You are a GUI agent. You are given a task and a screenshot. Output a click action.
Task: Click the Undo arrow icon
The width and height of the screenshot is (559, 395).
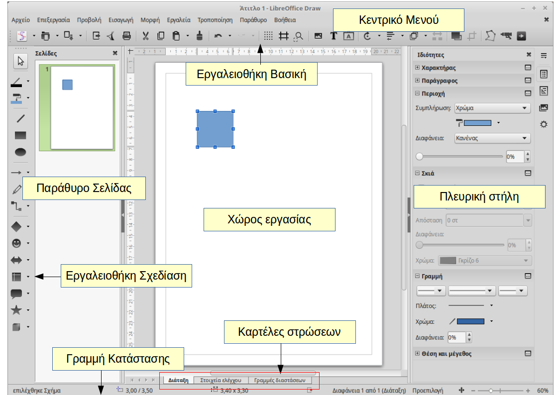point(218,36)
